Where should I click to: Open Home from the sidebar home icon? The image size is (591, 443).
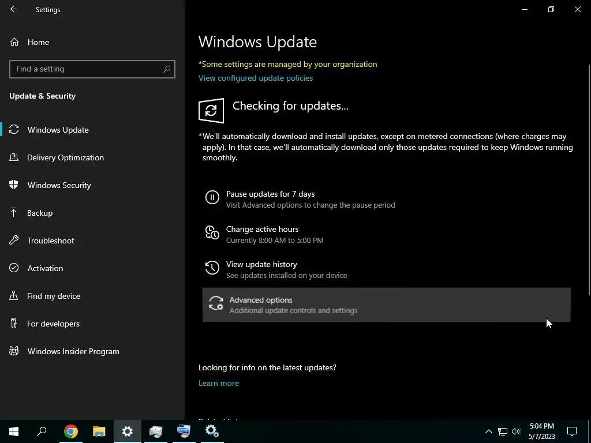pos(14,42)
